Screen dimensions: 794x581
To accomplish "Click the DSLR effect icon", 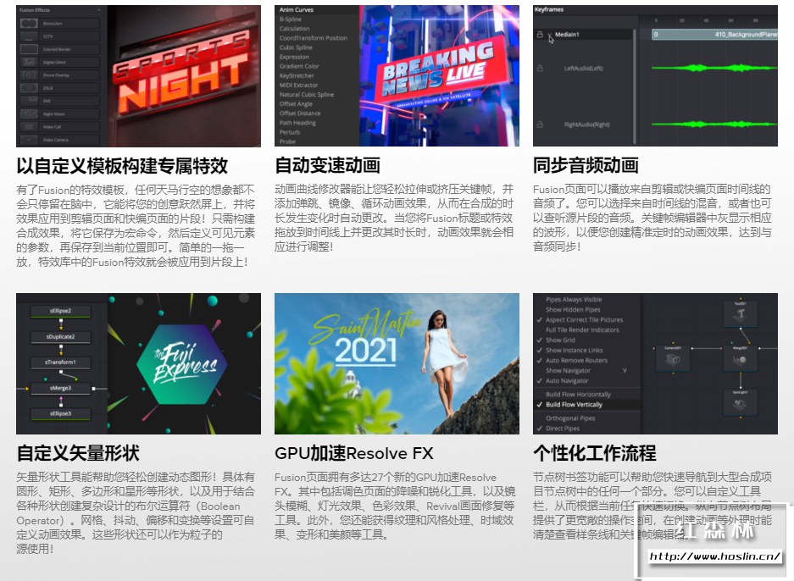I will 29,86.
